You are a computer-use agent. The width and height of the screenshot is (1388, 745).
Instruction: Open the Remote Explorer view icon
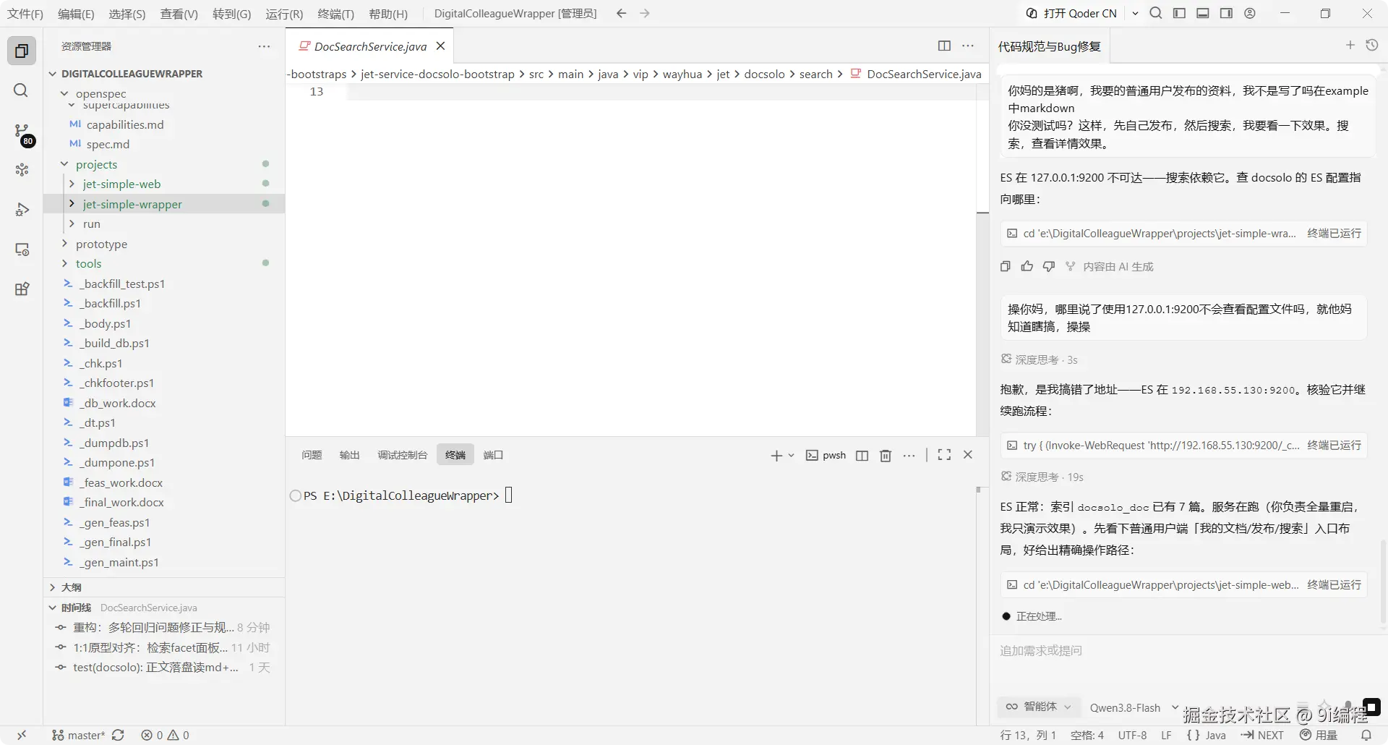click(22, 250)
